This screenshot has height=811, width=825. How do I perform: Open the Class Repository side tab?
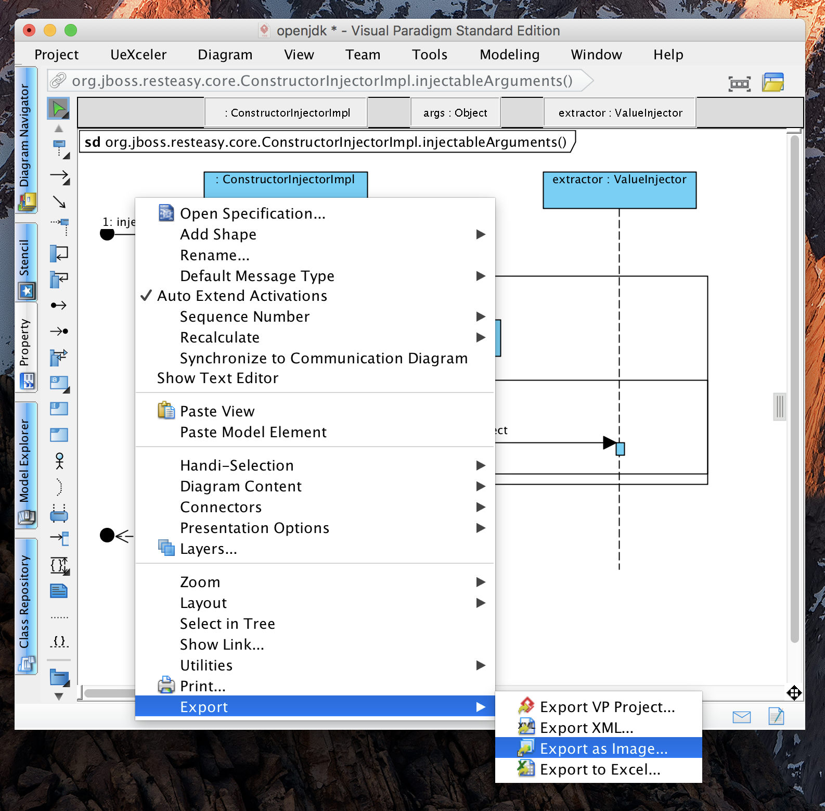coord(26,606)
